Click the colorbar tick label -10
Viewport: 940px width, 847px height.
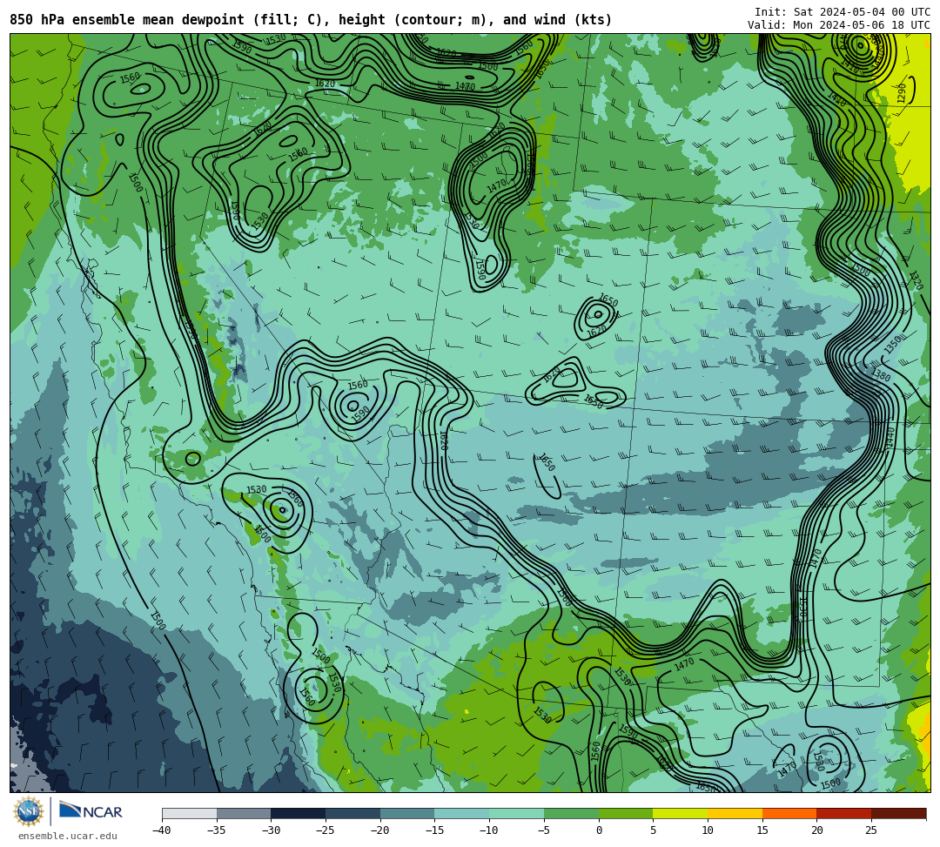point(488,830)
